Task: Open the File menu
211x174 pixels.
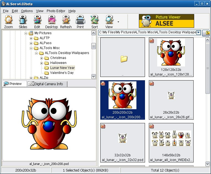Action: click(6, 11)
